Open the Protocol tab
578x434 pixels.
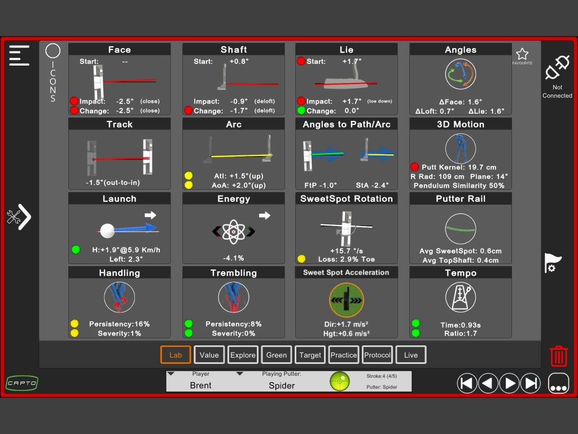(377, 355)
